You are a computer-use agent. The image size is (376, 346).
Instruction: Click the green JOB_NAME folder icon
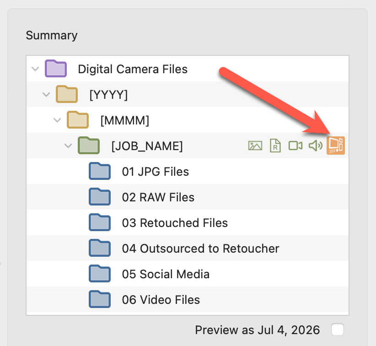(89, 146)
